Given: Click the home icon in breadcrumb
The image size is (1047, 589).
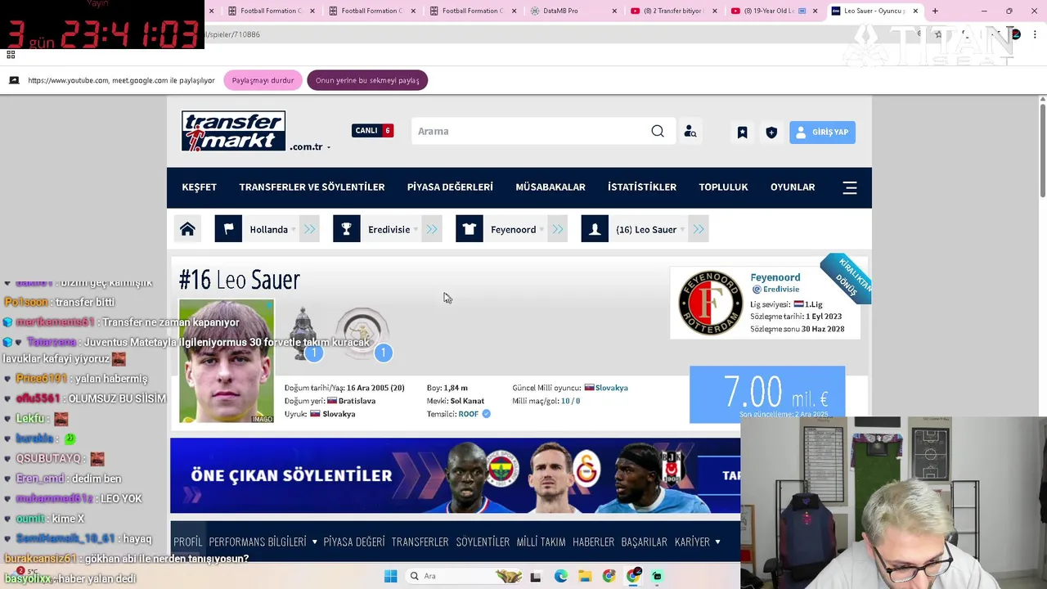Looking at the screenshot, I should tap(187, 229).
